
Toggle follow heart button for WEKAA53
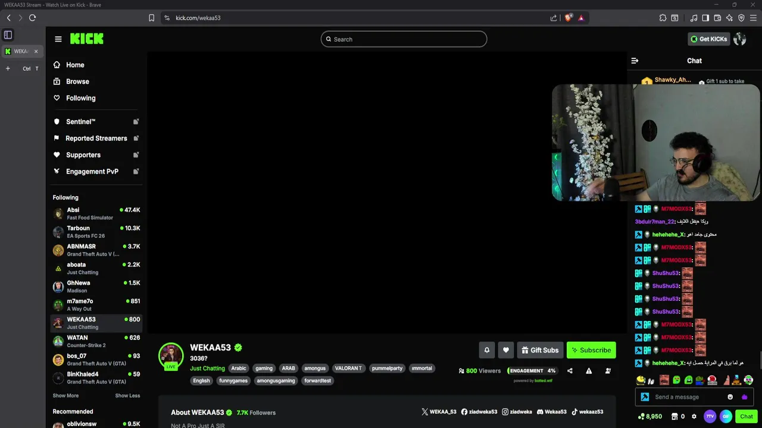506,350
